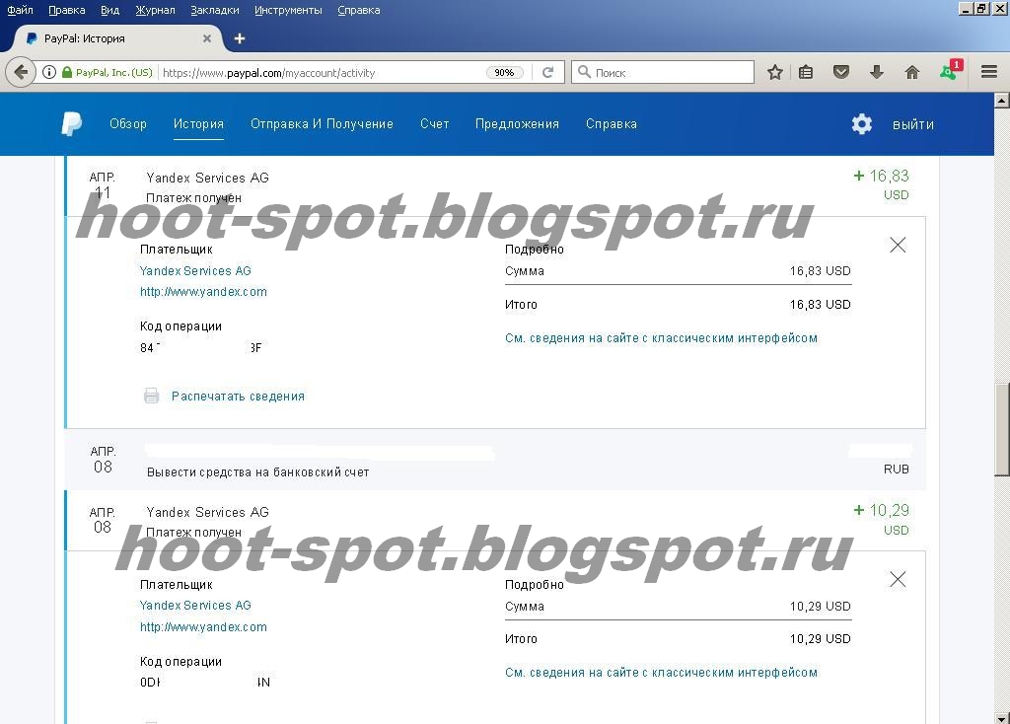1010x724 pixels.
Task: Click the АПР. 11 Yandex Services AG transaction header
Action: pos(496,185)
